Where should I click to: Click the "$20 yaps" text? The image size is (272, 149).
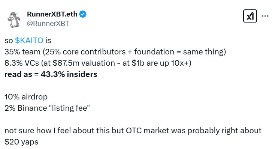pos(21,142)
